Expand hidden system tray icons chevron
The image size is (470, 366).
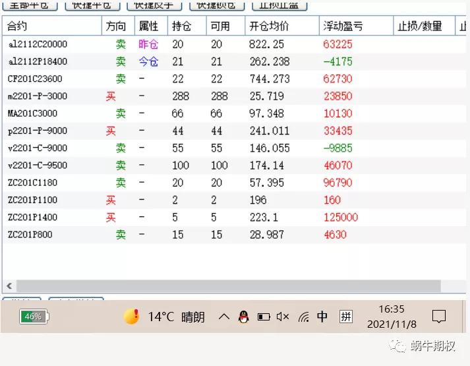tap(224, 317)
